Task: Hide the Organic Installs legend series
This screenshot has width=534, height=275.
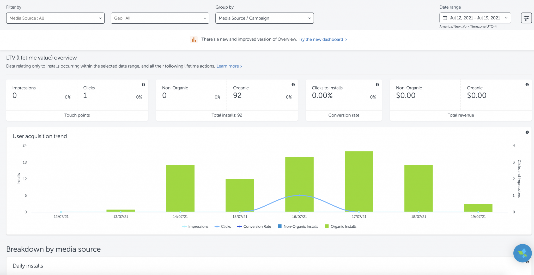Action: 341,227
